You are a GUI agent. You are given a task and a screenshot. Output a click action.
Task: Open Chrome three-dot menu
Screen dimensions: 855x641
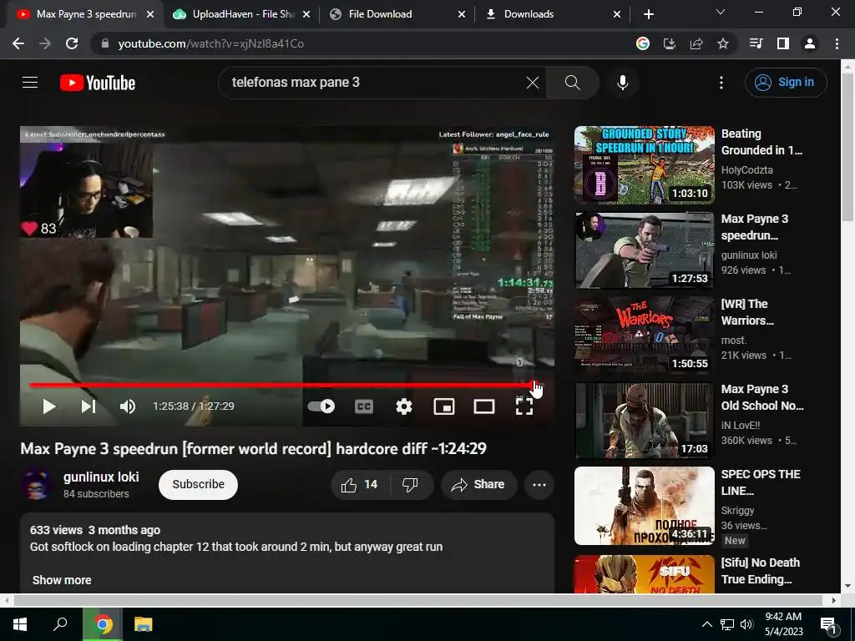click(x=837, y=43)
